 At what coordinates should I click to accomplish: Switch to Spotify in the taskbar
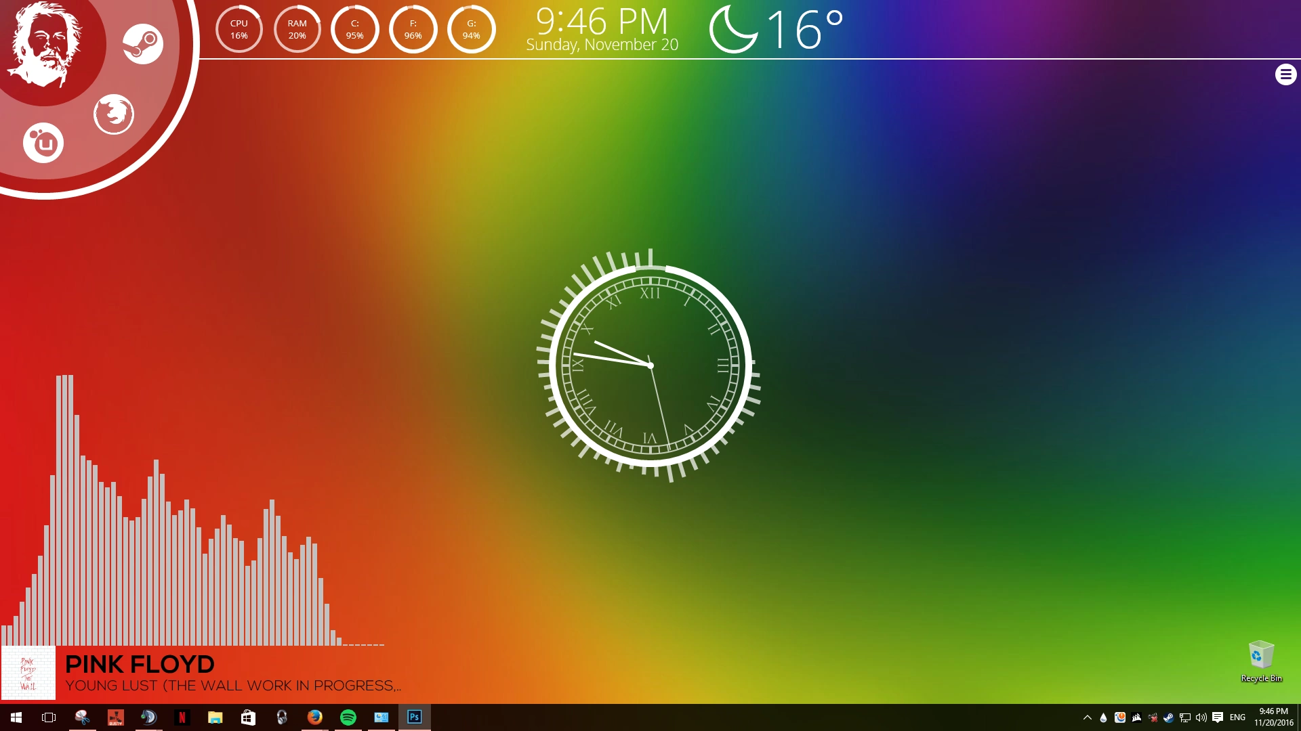(x=348, y=717)
